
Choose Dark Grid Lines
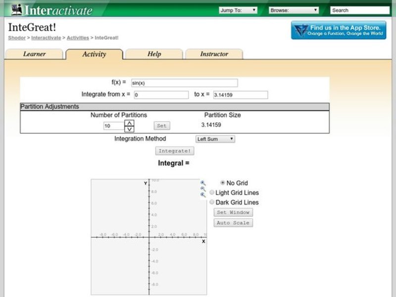tap(212, 202)
